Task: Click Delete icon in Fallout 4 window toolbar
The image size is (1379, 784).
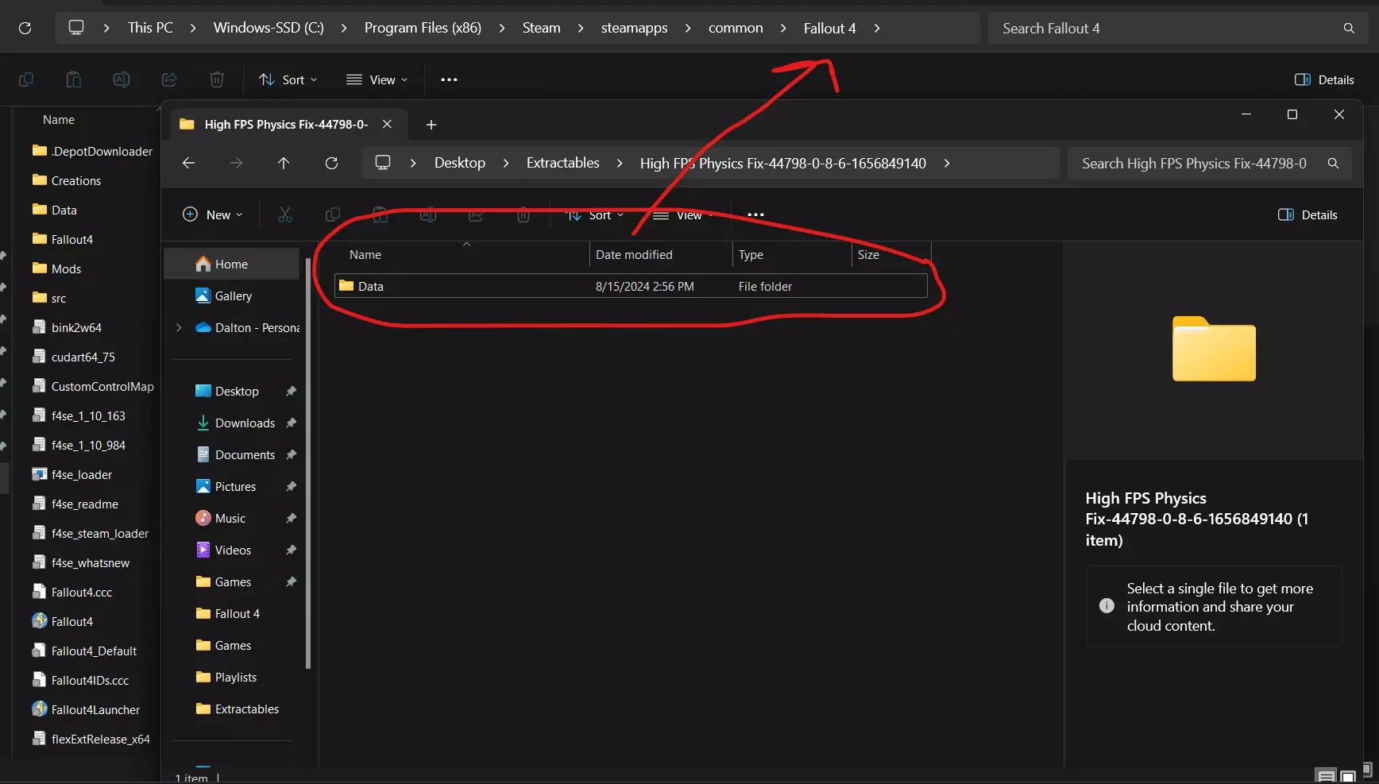Action: point(217,79)
